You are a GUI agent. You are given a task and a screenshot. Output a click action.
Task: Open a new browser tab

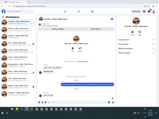click(x=29, y=2)
